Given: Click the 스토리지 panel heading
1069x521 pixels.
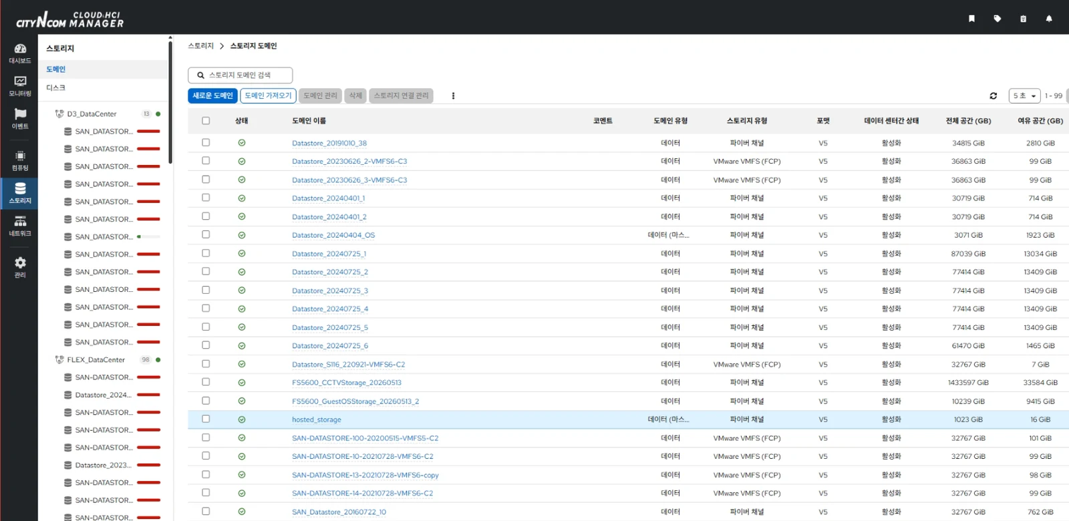Looking at the screenshot, I should (x=60, y=49).
